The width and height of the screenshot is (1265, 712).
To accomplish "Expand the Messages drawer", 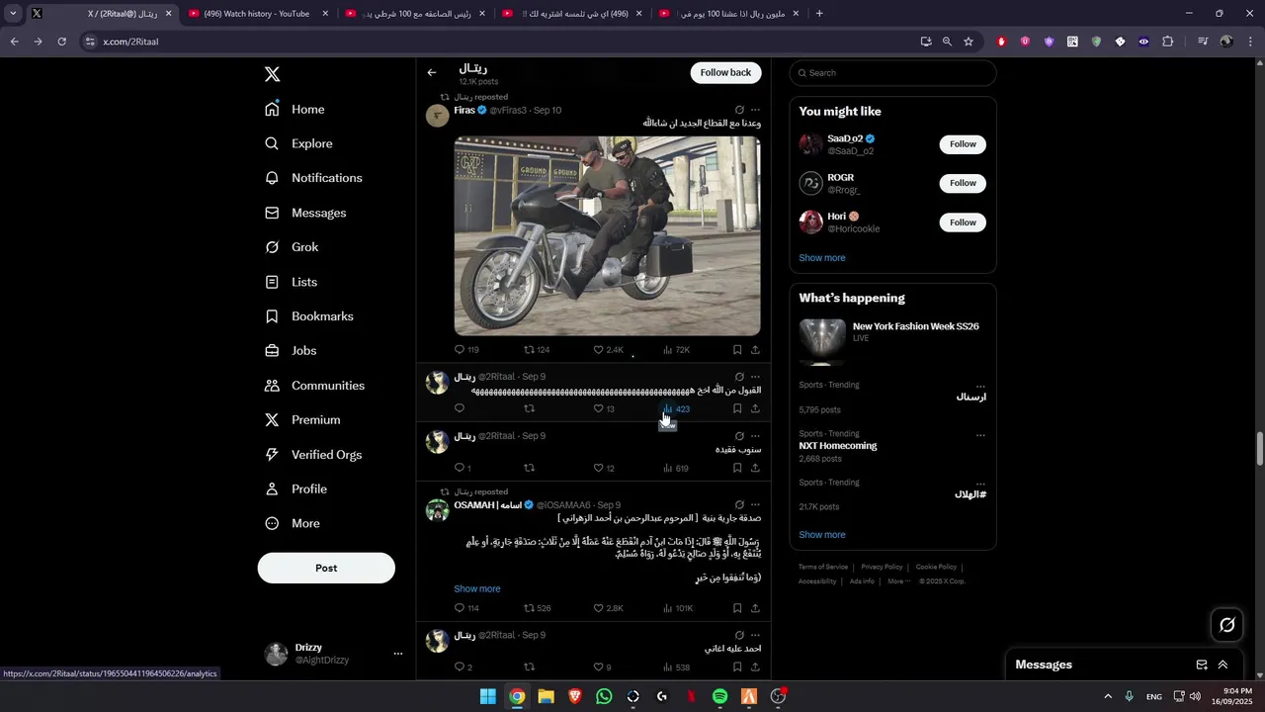I will coord(1223,665).
